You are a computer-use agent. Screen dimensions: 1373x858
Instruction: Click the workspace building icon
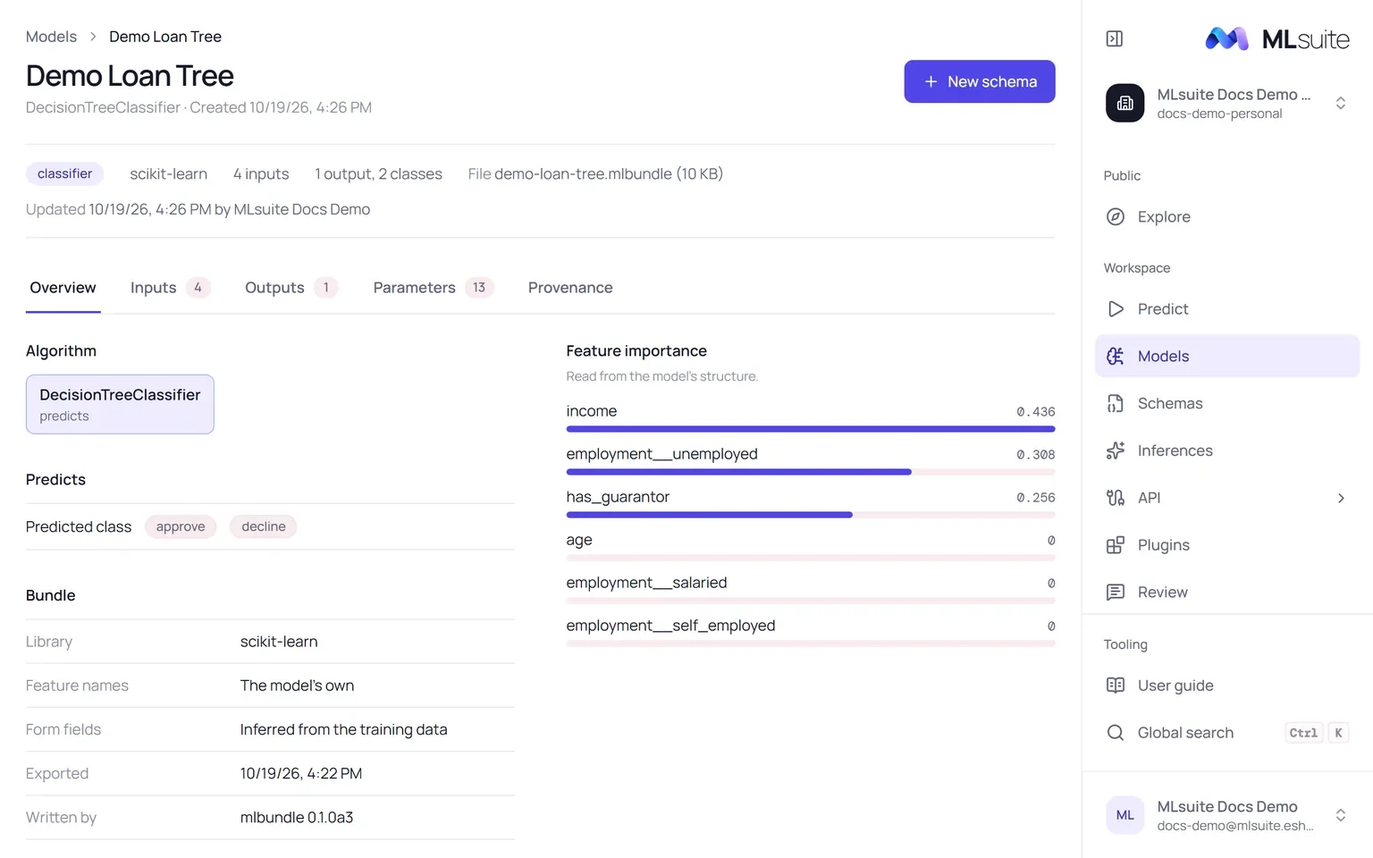pyautogui.click(x=1125, y=104)
